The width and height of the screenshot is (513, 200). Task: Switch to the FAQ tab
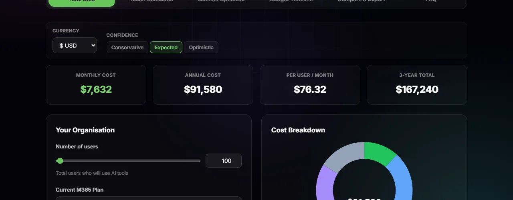click(x=431, y=2)
